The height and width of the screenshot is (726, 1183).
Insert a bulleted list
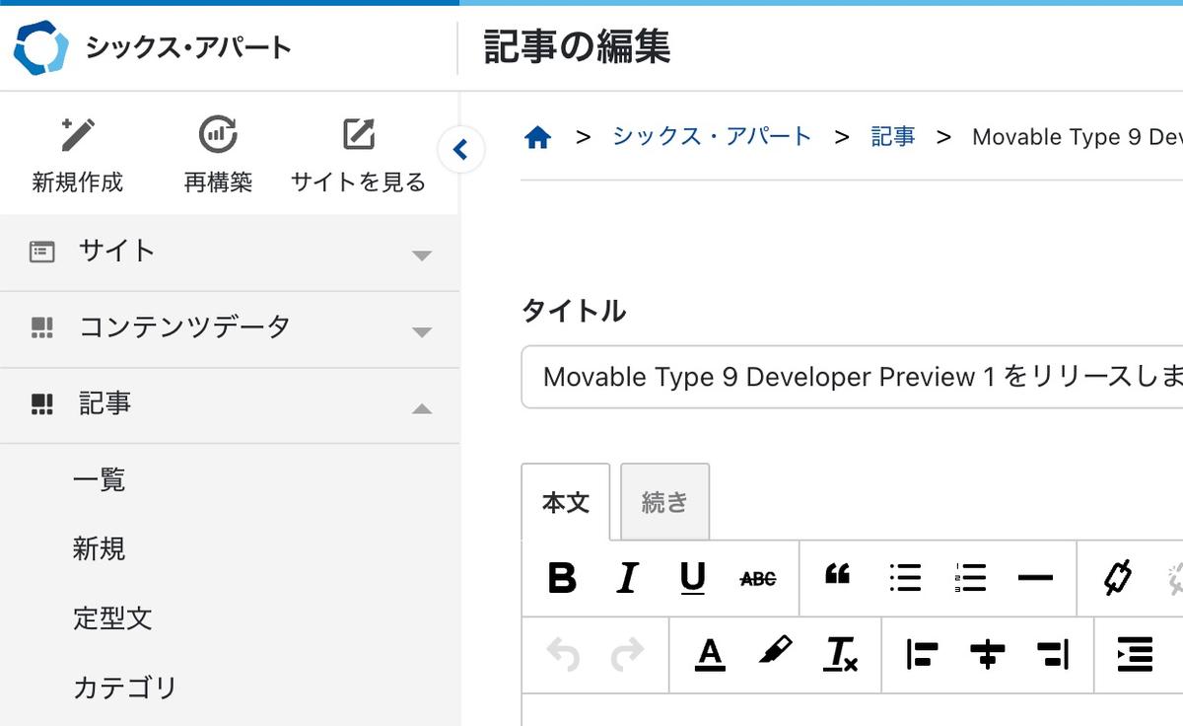(904, 577)
